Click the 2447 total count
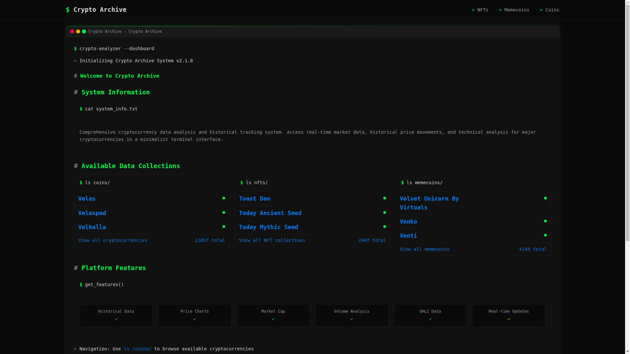The height and width of the screenshot is (354, 630). pyautogui.click(x=372, y=240)
